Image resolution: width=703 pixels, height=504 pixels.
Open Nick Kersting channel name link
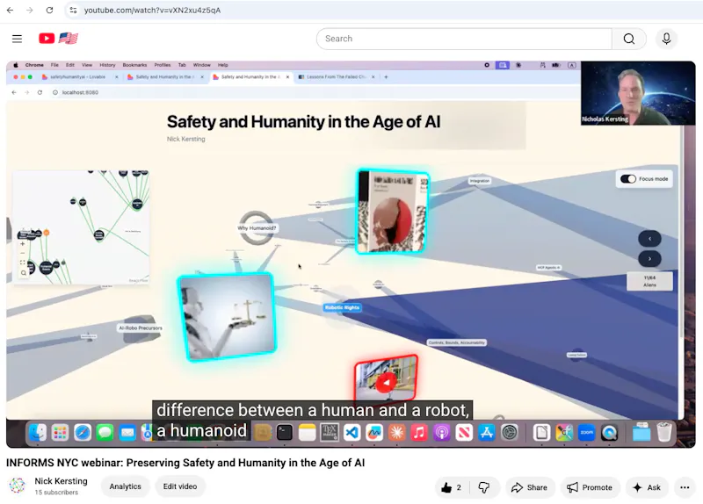tap(61, 481)
